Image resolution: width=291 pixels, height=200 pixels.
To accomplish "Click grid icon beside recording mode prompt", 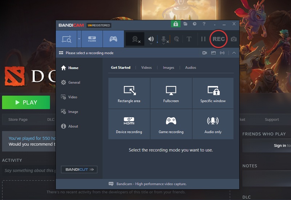I will tap(61, 53).
